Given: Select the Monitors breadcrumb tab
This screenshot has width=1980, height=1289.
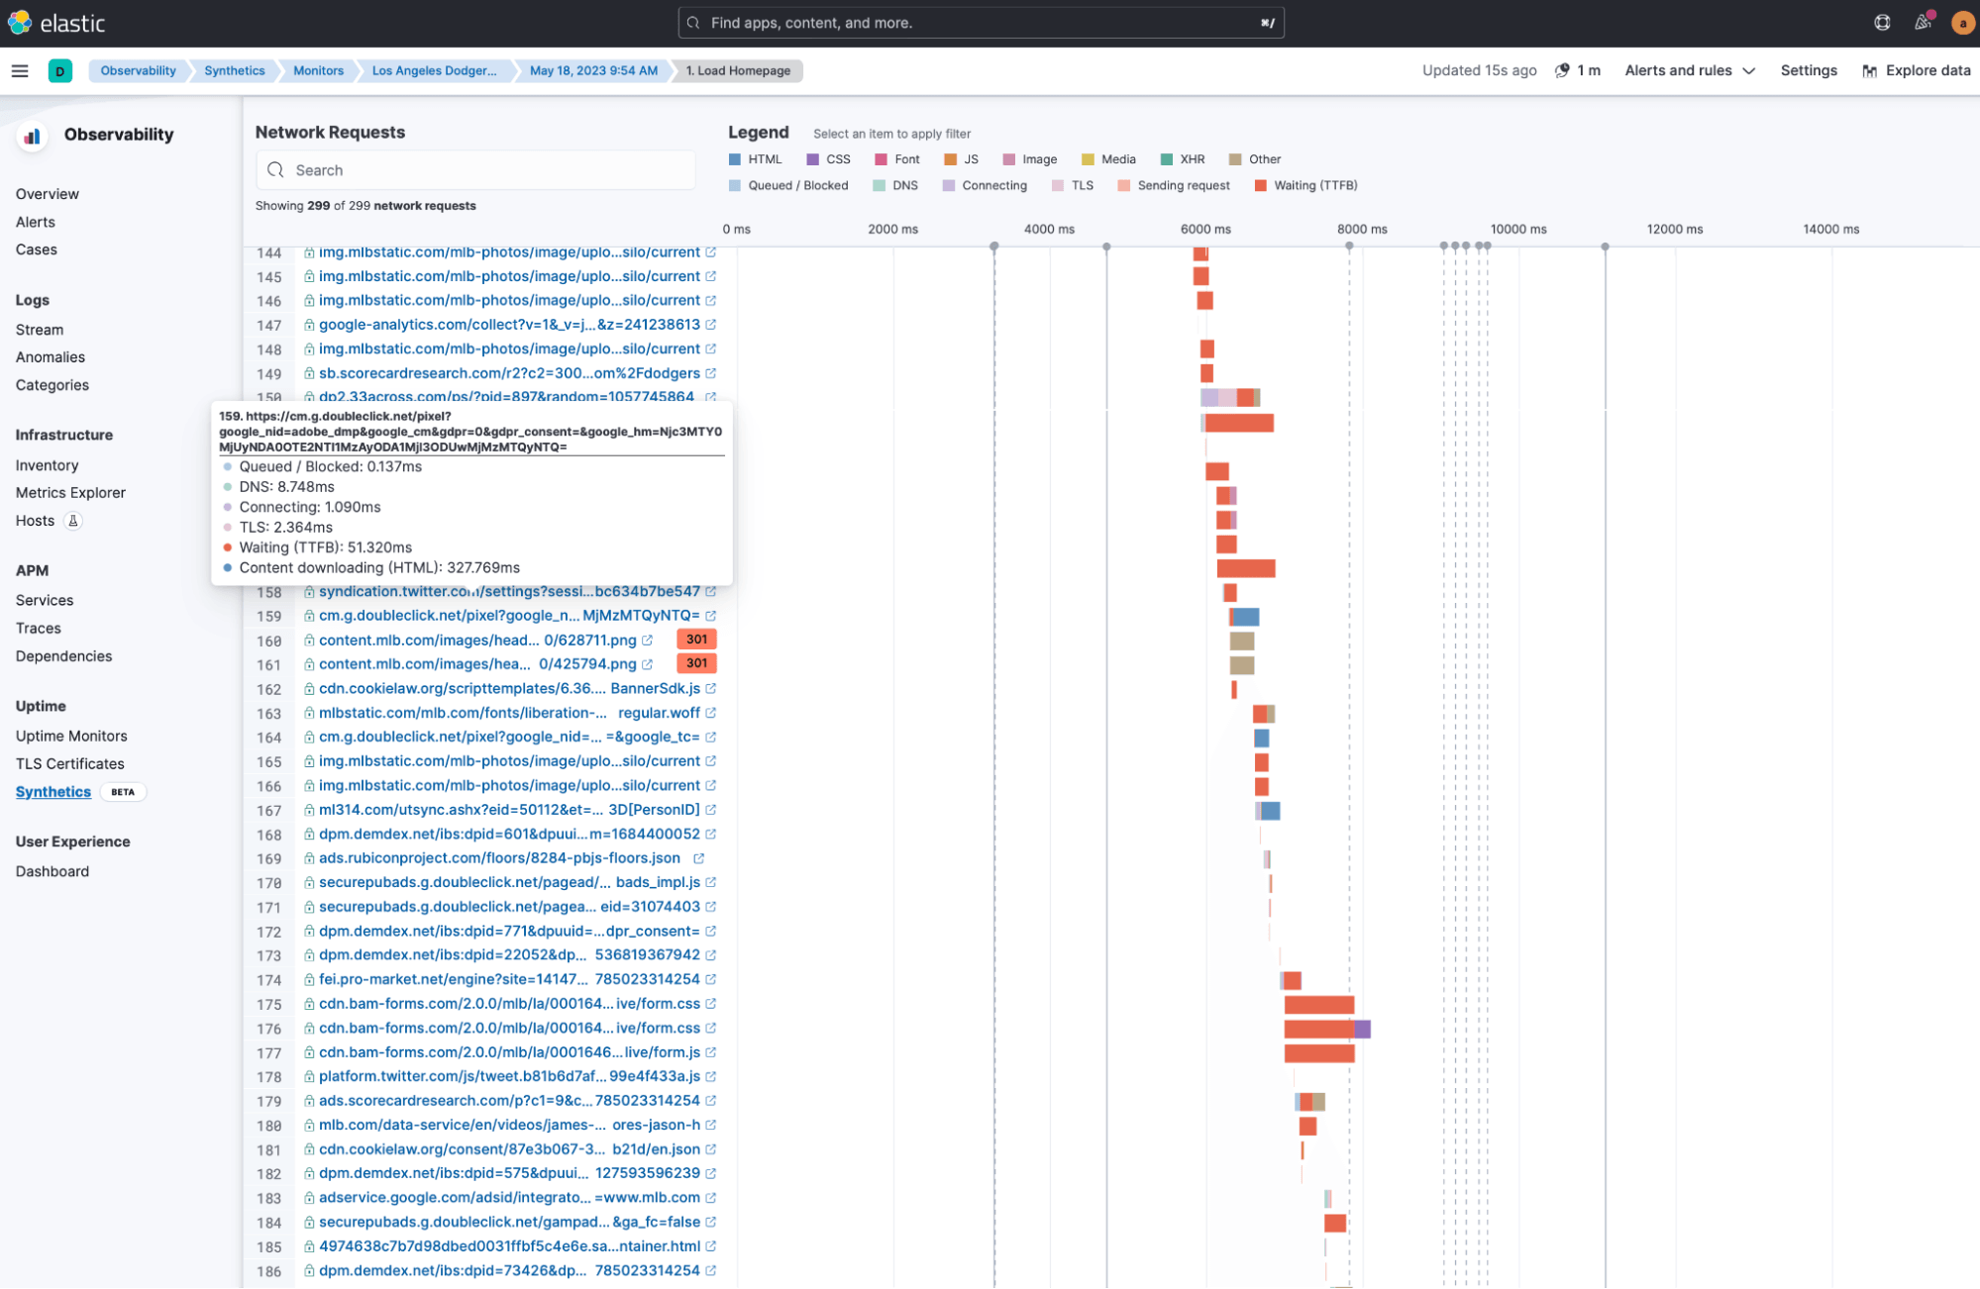Looking at the screenshot, I should pos(318,71).
